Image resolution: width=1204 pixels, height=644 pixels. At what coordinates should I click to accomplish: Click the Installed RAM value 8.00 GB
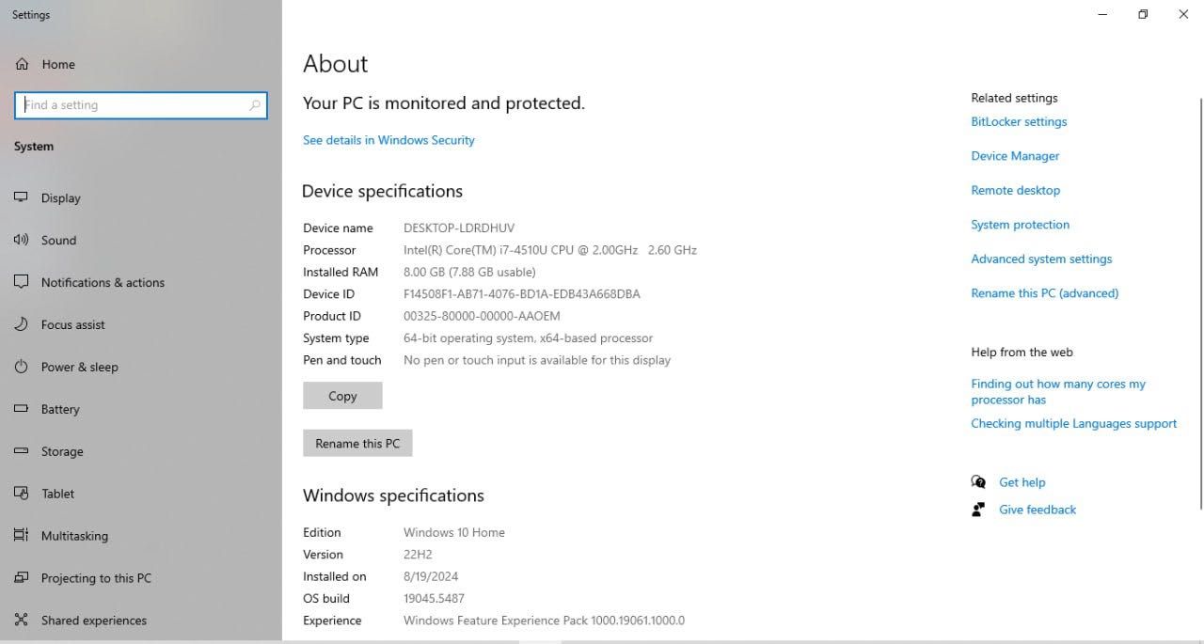(469, 272)
